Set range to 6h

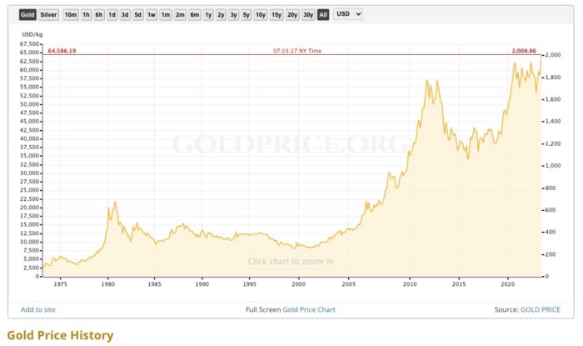(x=99, y=15)
